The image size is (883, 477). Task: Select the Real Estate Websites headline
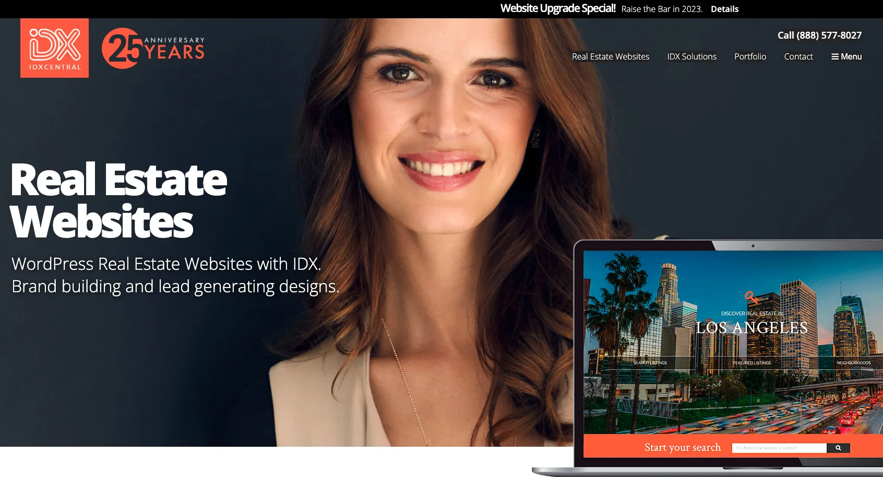pos(118,200)
